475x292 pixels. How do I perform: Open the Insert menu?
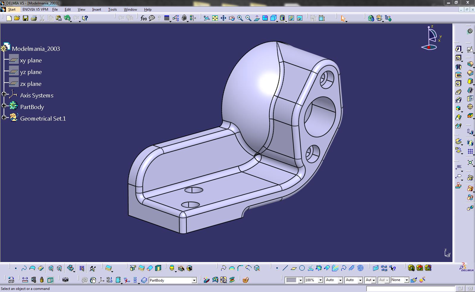point(97,10)
